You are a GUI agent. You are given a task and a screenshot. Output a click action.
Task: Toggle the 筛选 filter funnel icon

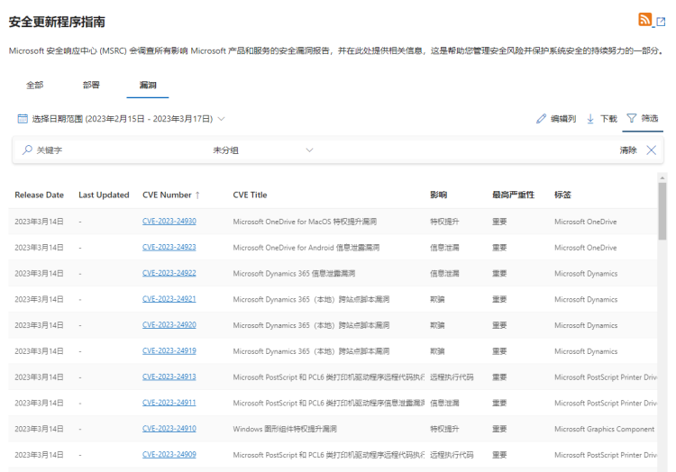[x=632, y=118]
